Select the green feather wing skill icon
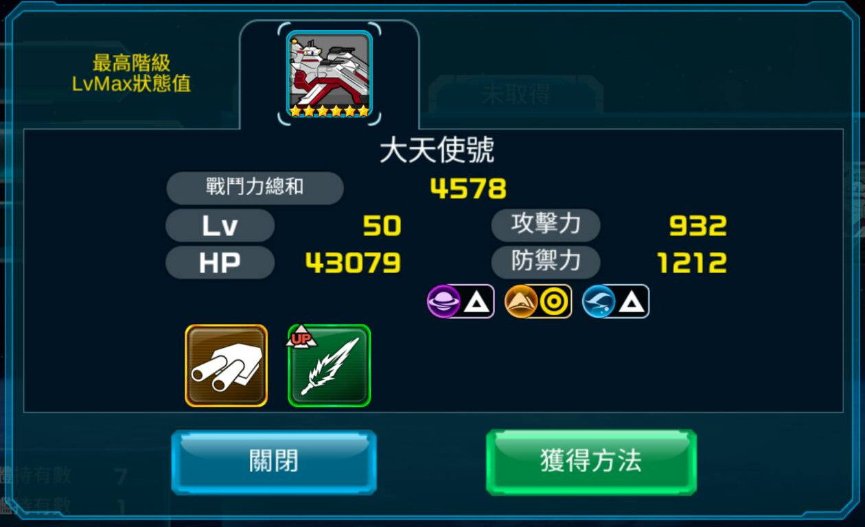Screen dimensions: 865x527 click(x=330, y=366)
